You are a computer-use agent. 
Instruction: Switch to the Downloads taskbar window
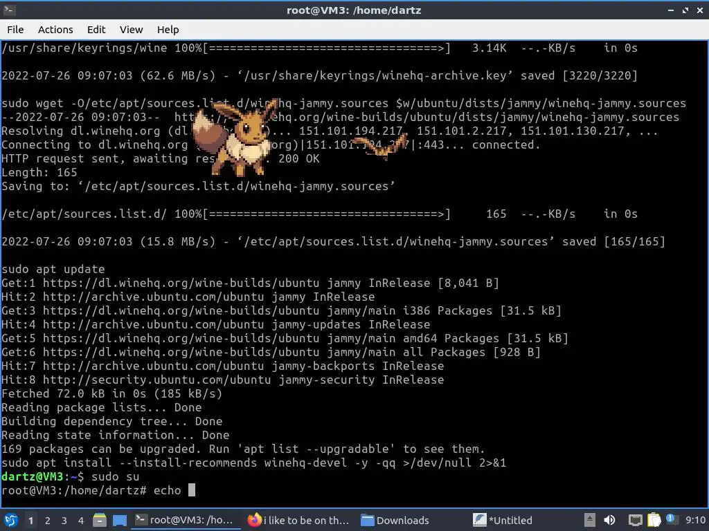[395, 520]
